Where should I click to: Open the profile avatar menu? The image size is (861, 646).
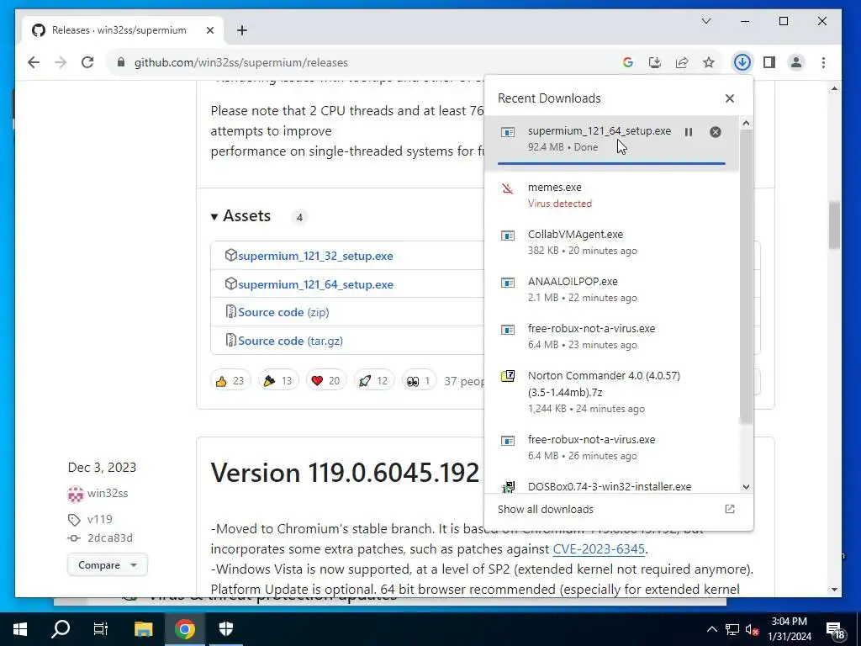796,62
